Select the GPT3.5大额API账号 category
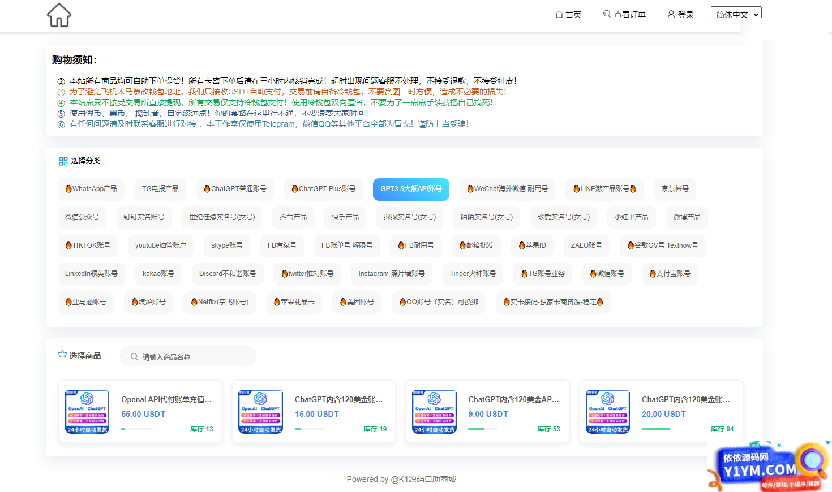Image resolution: width=832 pixels, height=492 pixels. pos(411,189)
